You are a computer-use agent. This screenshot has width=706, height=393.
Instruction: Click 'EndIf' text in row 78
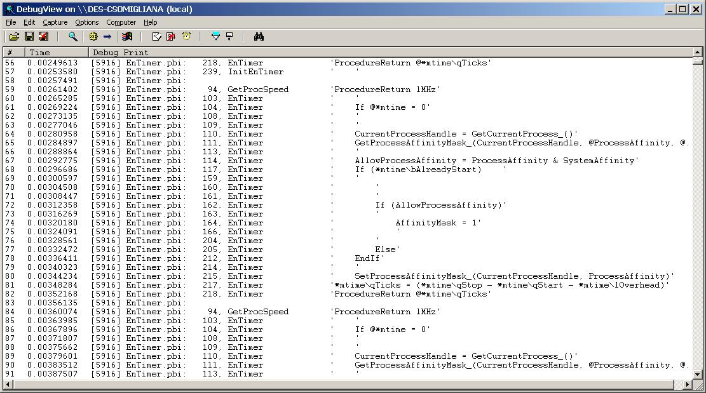point(369,258)
